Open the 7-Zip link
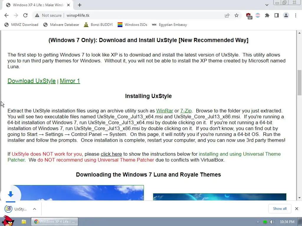This screenshot has width=302, height=226. [186, 111]
